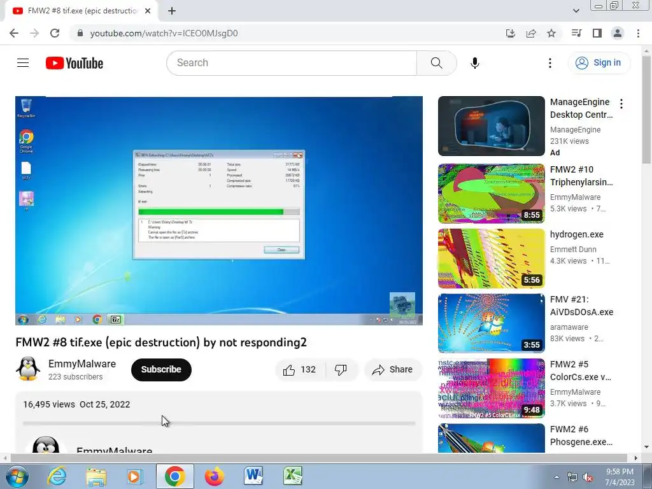Image resolution: width=652 pixels, height=489 pixels.
Task: Focus the YouTube Search field
Action: click(292, 63)
